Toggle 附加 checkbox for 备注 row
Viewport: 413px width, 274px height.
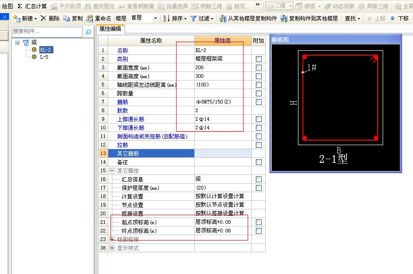pyautogui.click(x=259, y=162)
